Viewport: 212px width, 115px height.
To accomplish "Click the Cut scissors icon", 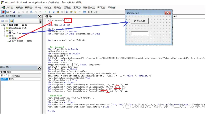I will (x=19, y=12).
